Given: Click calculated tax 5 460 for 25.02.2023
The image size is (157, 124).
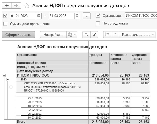Looking at the screenshot, I should point(126,114).
